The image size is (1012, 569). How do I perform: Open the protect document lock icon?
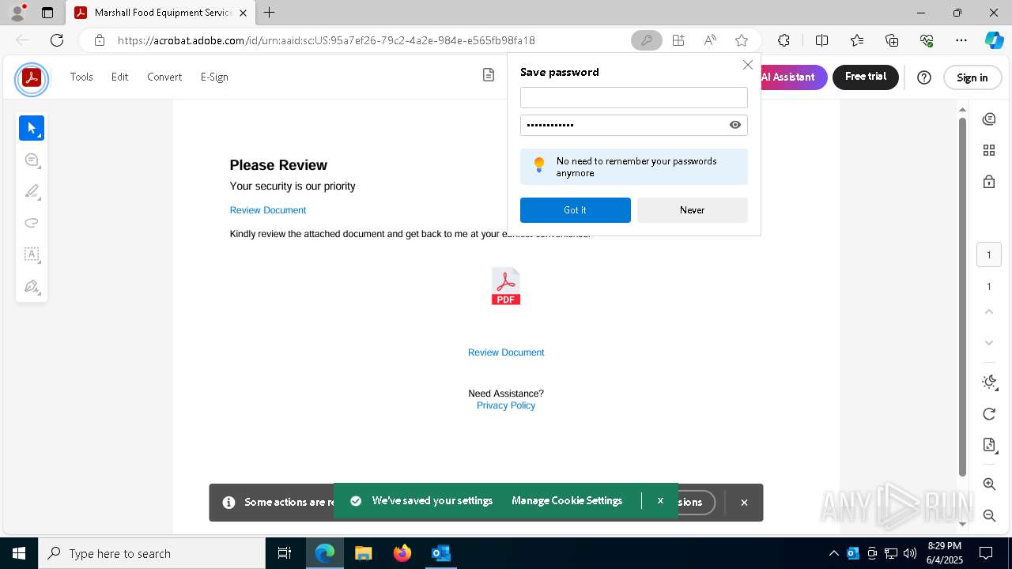pos(989,182)
